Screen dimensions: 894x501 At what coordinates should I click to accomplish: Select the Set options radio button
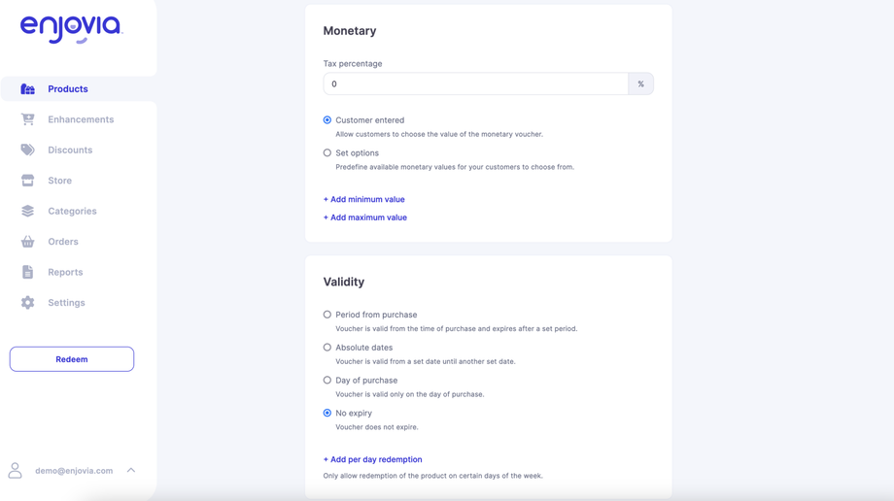(327, 153)
